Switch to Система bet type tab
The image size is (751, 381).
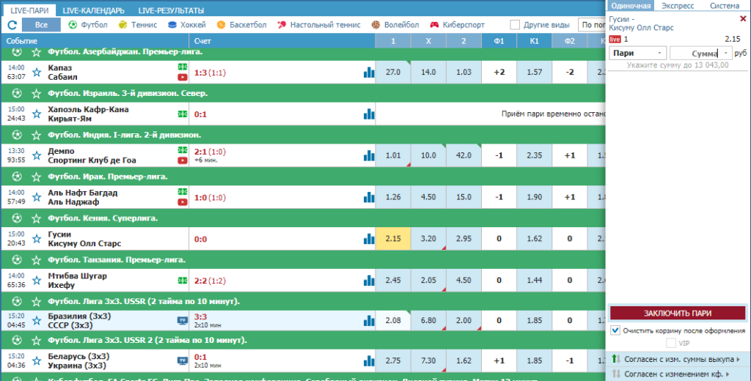point(724,6)
